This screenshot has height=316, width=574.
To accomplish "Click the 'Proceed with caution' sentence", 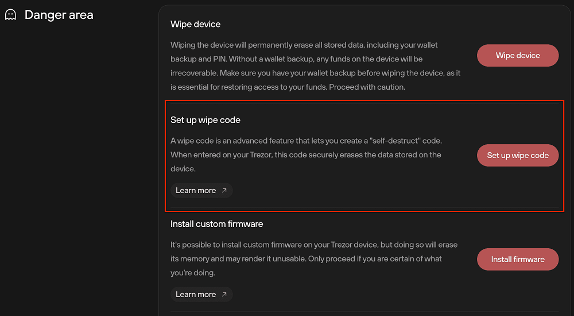I will point(367,87).
